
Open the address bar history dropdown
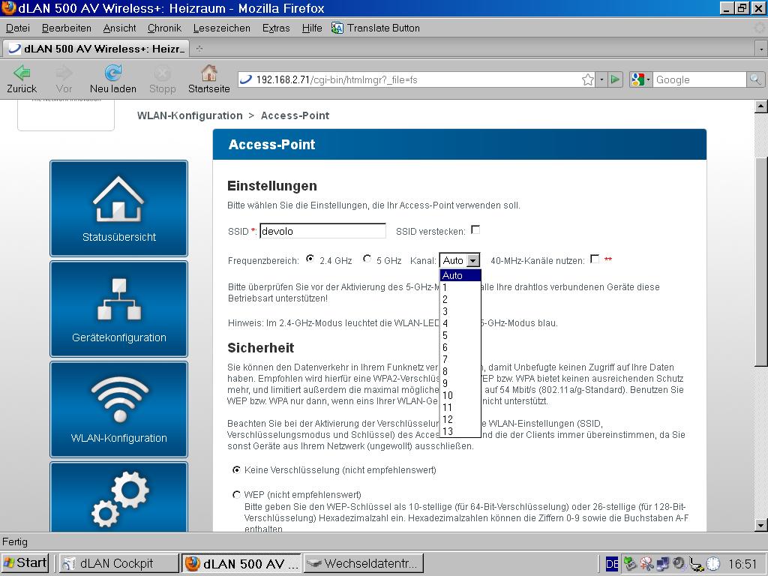click(x=602, y=79)
